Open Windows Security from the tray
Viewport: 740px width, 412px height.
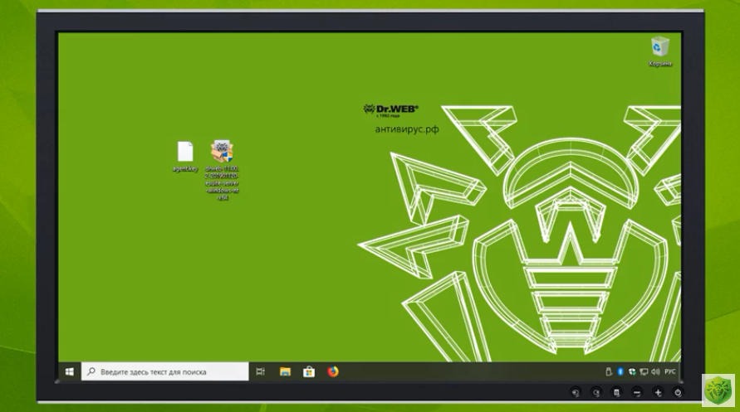[632, 372]
